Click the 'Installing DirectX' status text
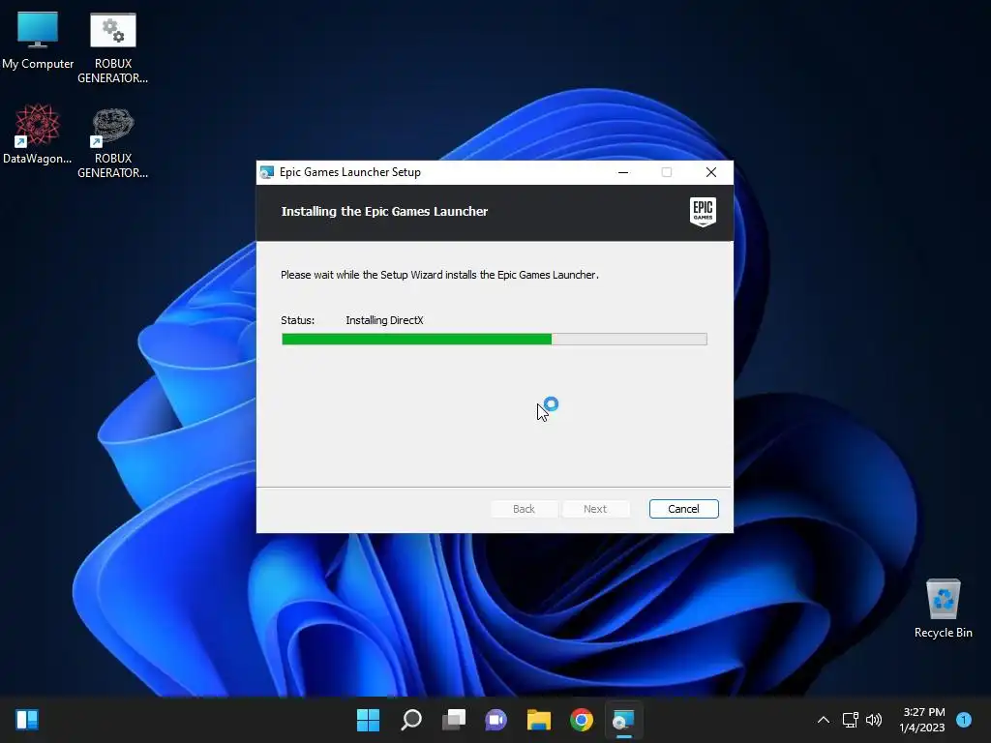Viewport: 991px width, 743px height. coord(384,320)
